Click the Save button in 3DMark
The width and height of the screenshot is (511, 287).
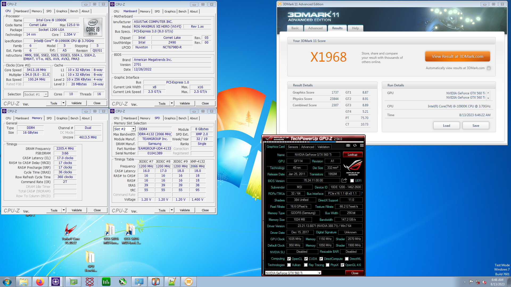pos(476,126)
